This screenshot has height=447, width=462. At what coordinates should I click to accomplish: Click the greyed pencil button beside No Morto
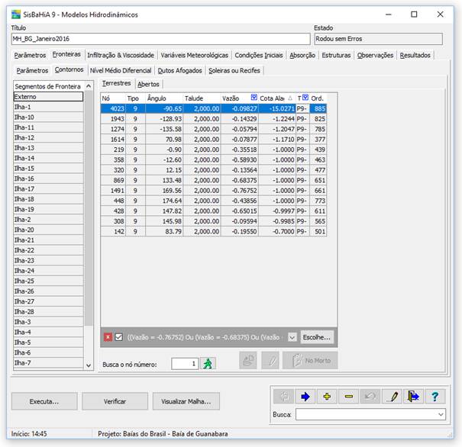coord(270,360)
